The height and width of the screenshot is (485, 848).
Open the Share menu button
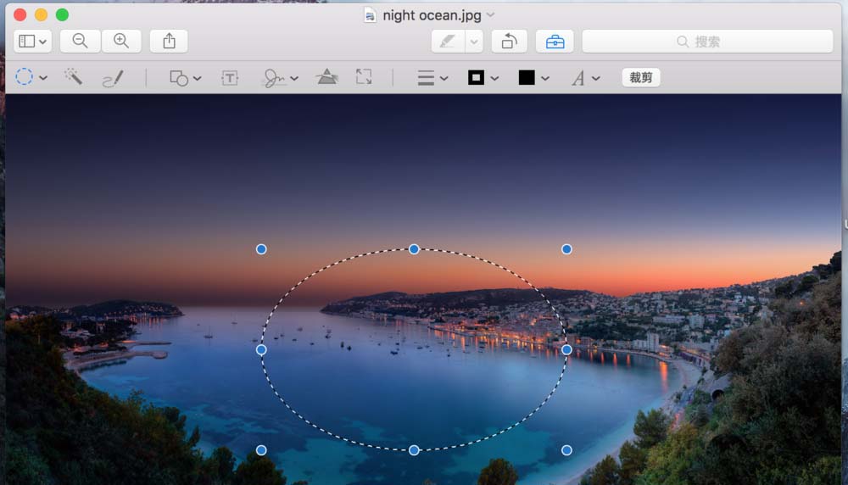coord(169,41)
